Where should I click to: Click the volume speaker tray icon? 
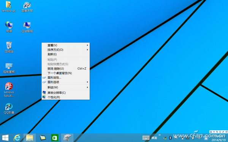click(x=193, y=138)
